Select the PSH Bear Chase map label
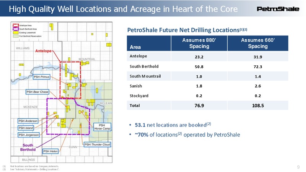The width and height of the screenshot is (306, 172). (37, 92)
